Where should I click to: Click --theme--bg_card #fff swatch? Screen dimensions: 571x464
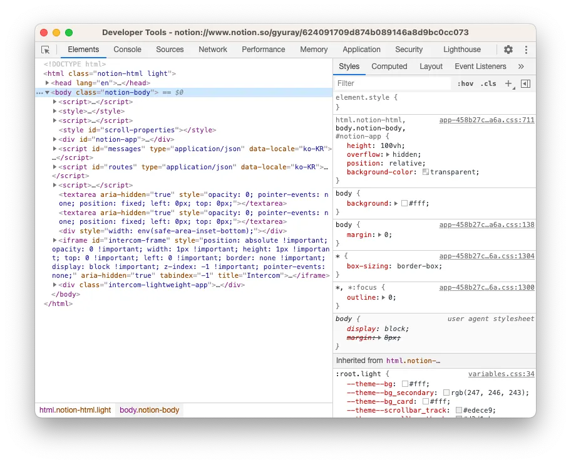(x=425, y=401)
